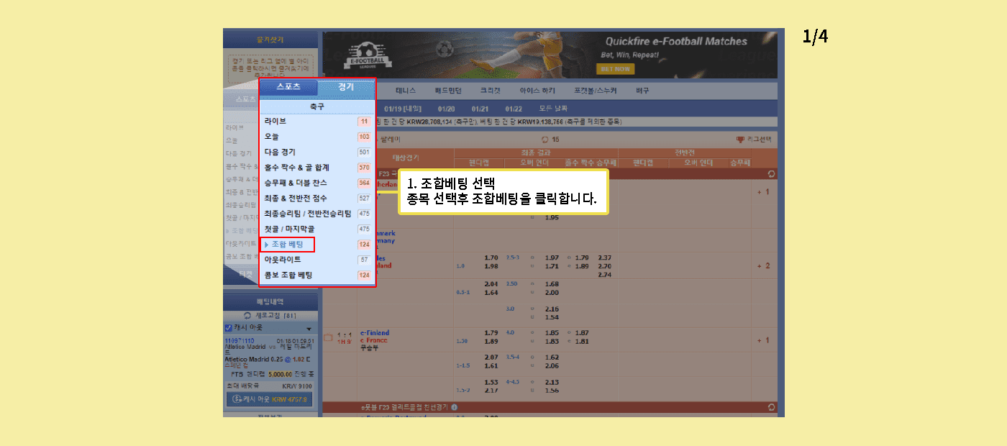Image resolution: width=1007 pixels, height=446 pixels.
Task: Click 1.79 odds for e-Finland handicap
Action: point(491,333)
